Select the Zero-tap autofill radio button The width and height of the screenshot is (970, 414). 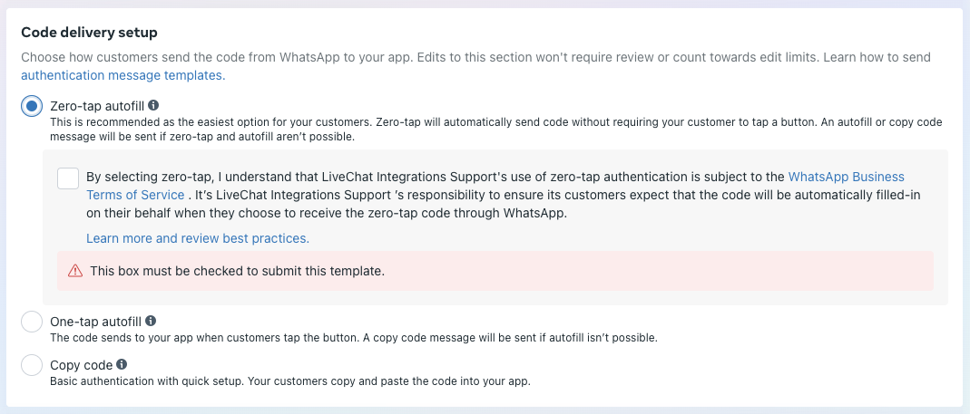(x=32, y=106)
